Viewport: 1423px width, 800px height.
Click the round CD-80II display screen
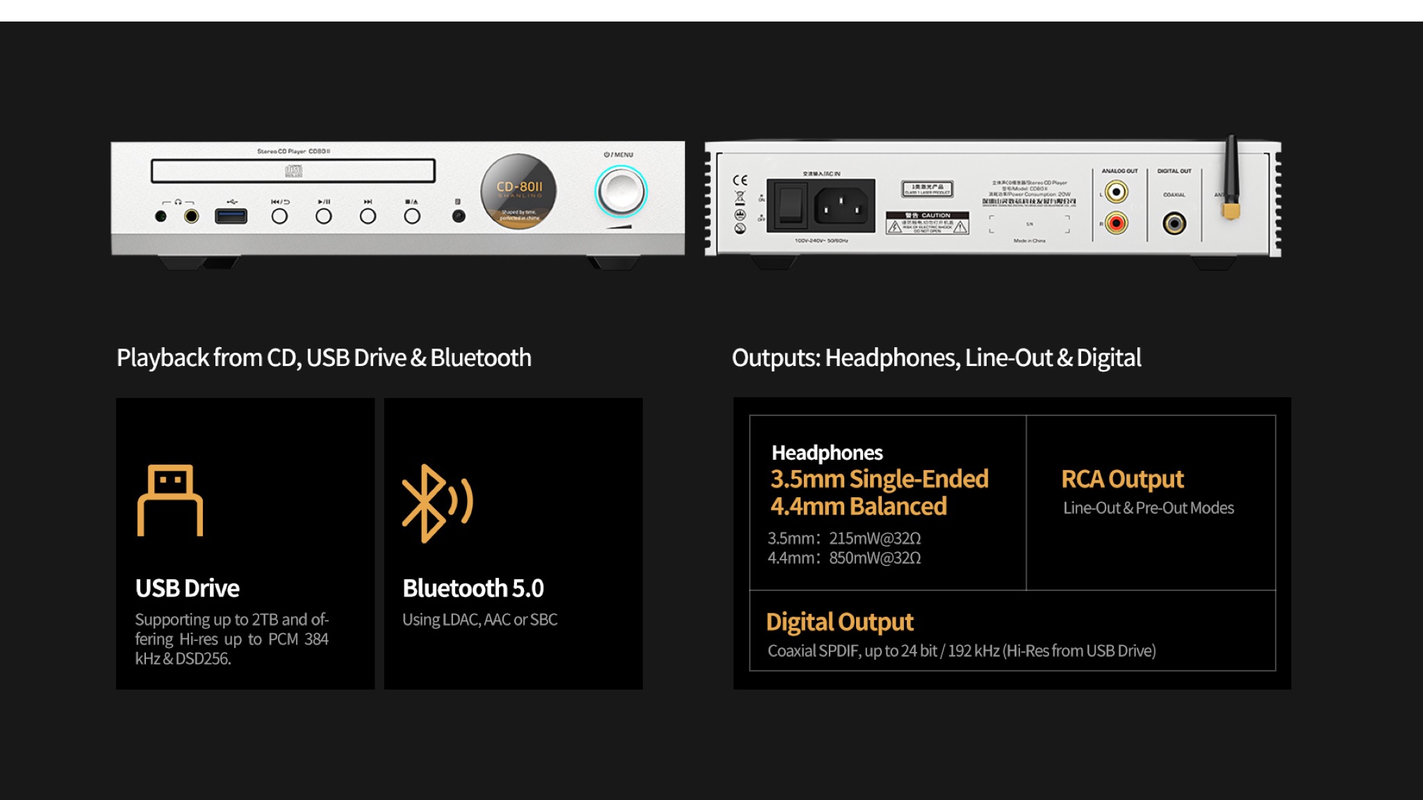coord(518,192)
